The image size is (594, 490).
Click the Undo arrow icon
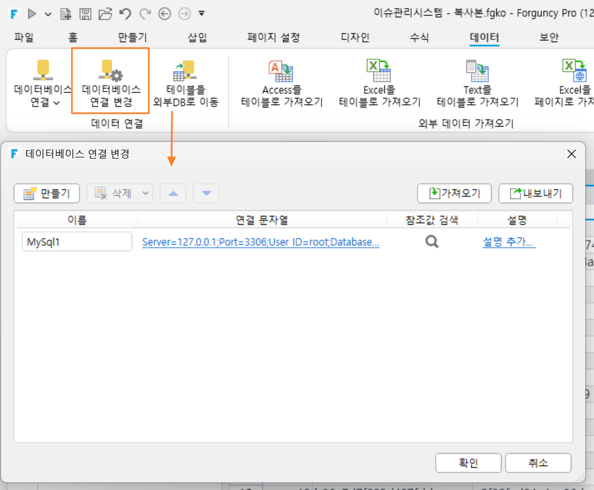pyautogui.click(x=125, y=14)
